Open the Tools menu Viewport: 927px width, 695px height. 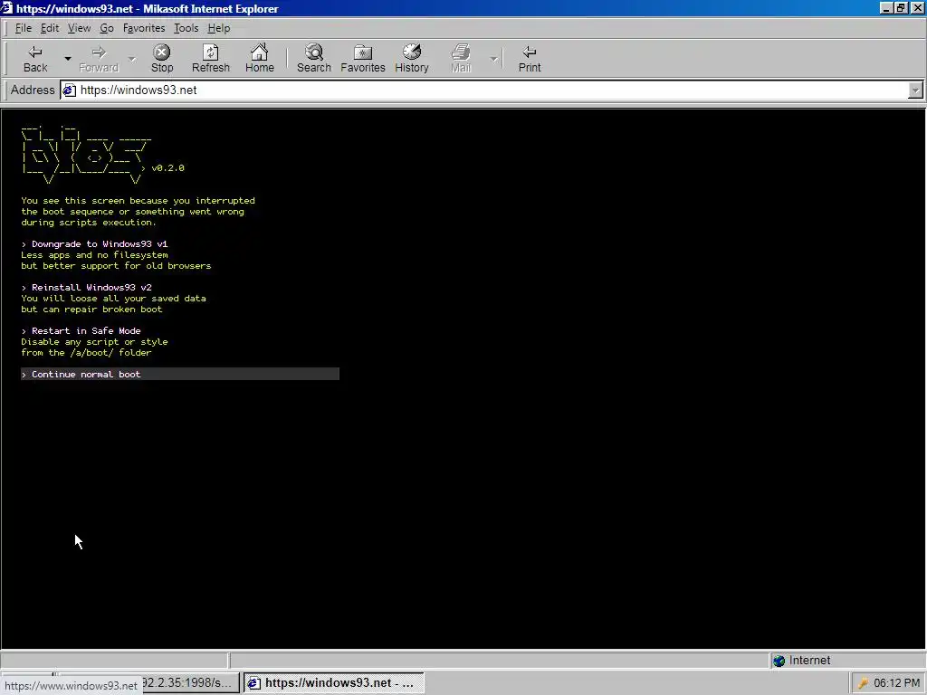click(186, 28)
